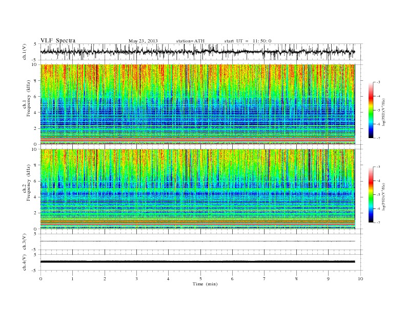Click the time axis tick label '5'
The image size is (406, 313).
[x=200, y=279]
